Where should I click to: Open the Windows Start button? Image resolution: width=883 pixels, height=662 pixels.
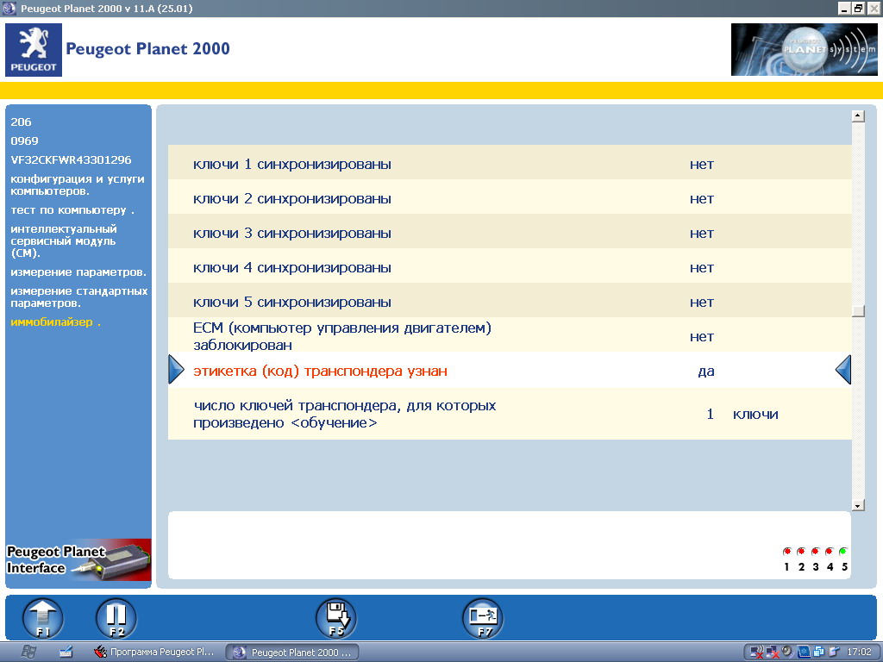click(x=28, y=652)
